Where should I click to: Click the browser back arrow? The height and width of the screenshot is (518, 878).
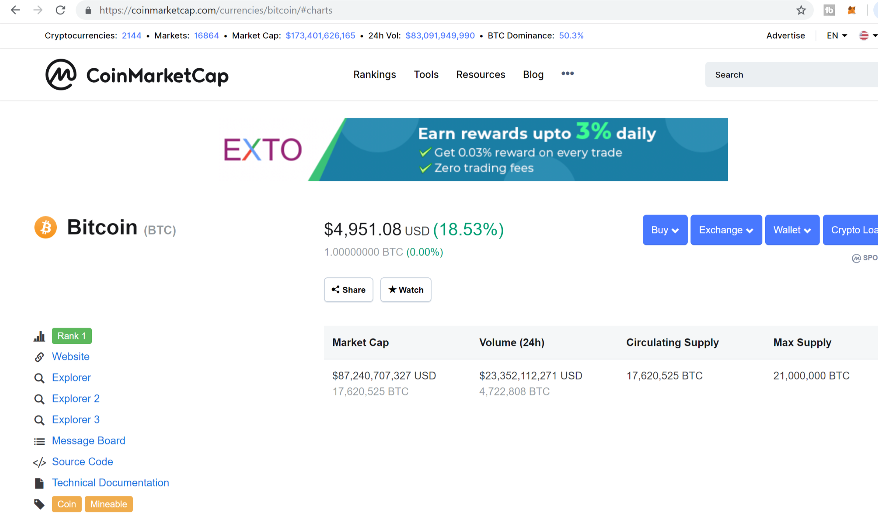[x=16, y=10]
